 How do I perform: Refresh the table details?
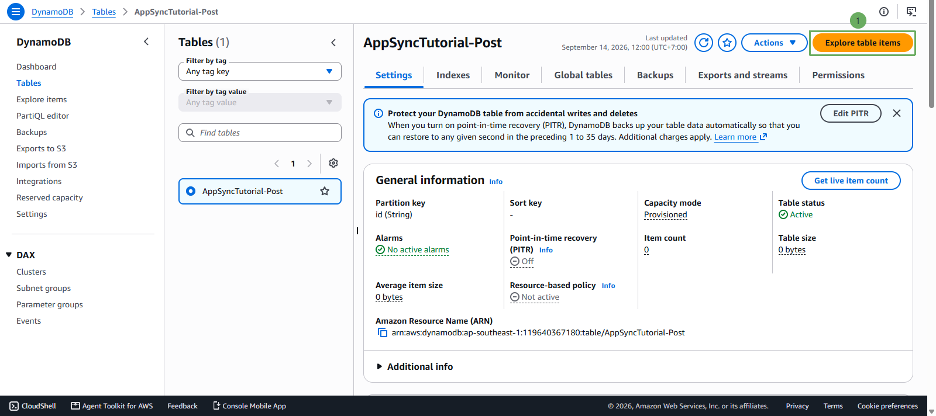(704, 43)
